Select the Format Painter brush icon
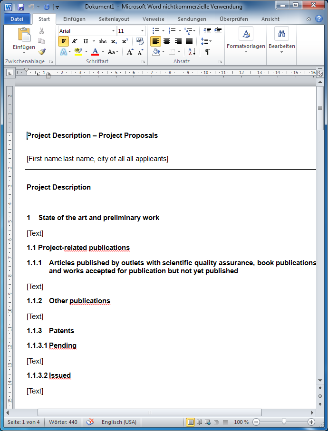The image size is (328, 431). (41, 51)
